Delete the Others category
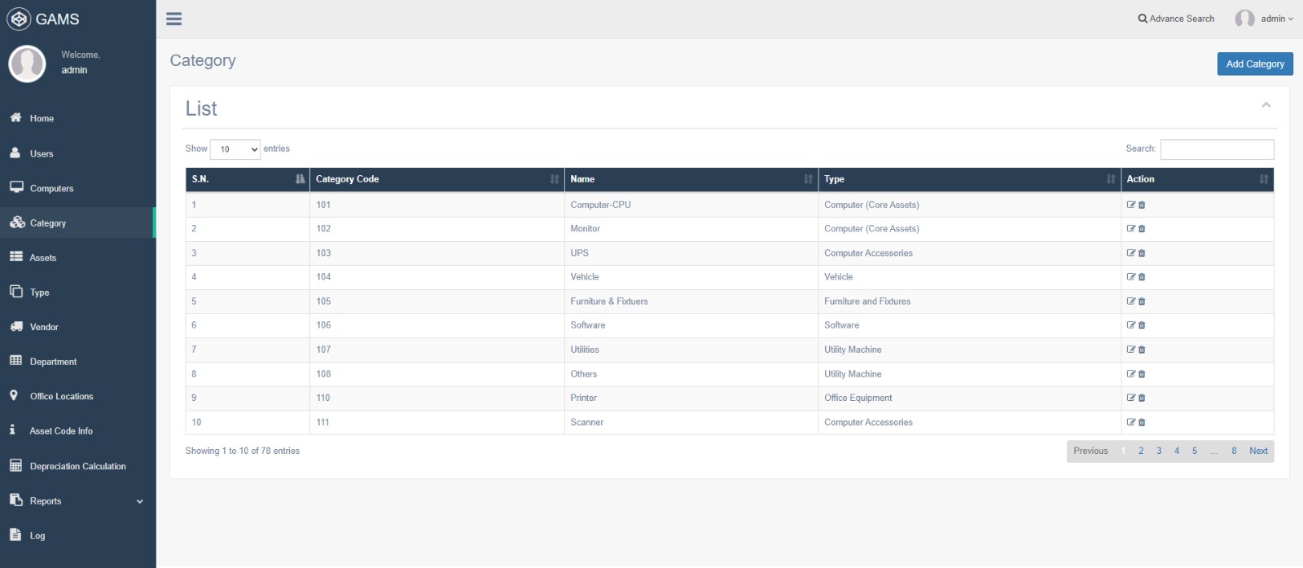1303x568 pixels. pos(1142,374)
